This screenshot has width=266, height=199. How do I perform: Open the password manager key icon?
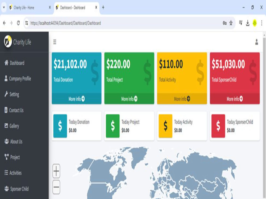(x=225, y=23)
